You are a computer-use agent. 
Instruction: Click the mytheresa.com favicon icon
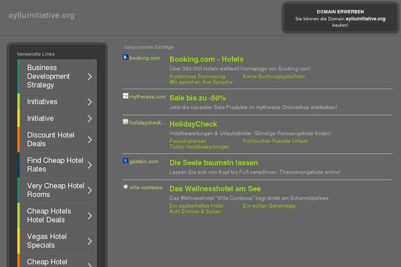(x=126, y=96)
